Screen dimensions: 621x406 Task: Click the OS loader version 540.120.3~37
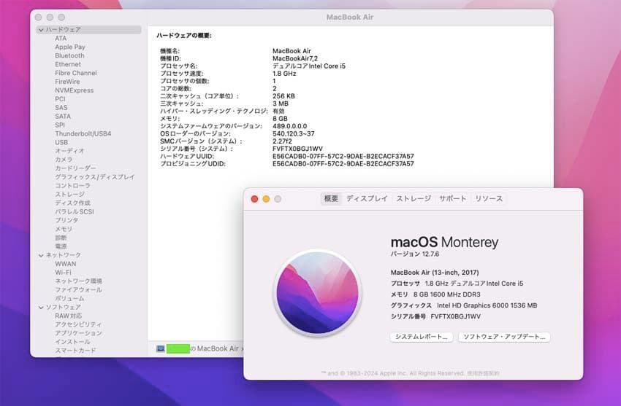pos(294,134)
